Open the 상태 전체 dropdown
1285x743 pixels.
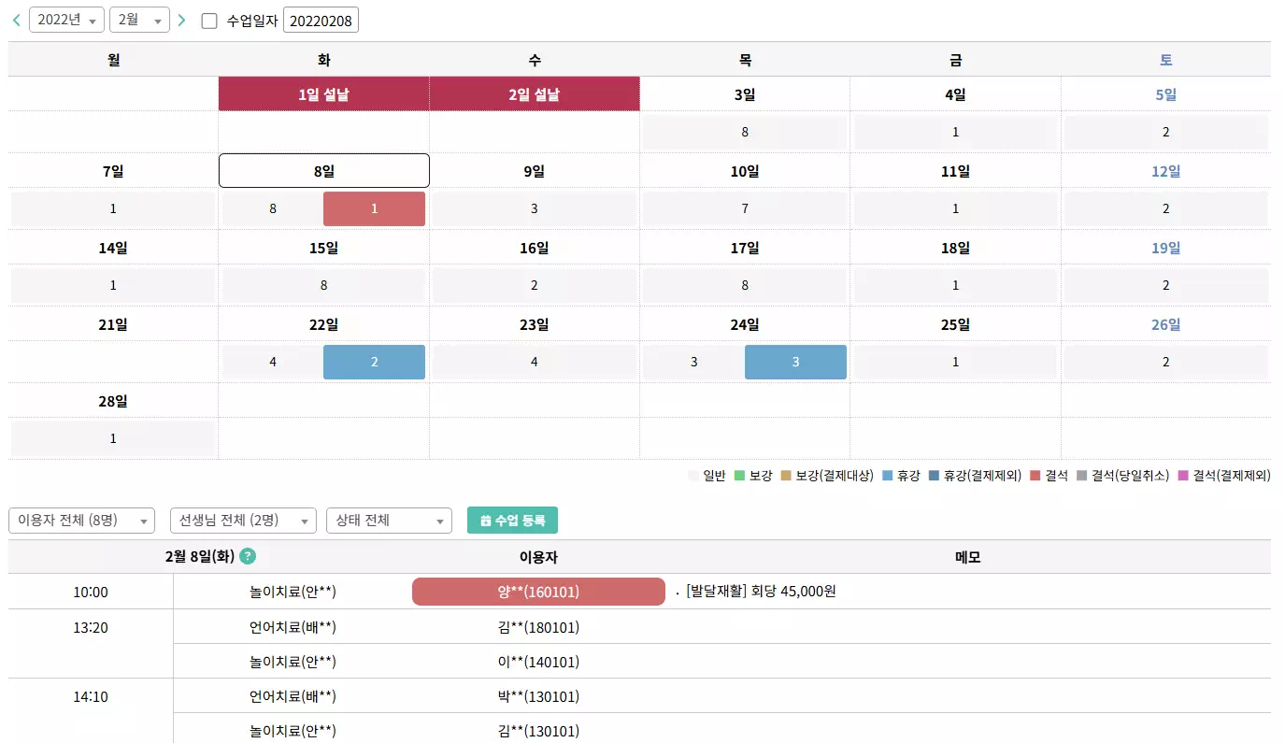[x=389, y=521]
